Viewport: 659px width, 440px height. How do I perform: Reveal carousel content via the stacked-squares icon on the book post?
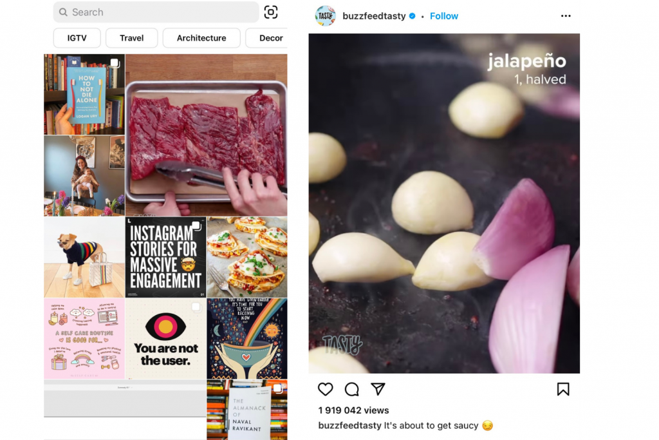tap(116, 62)
